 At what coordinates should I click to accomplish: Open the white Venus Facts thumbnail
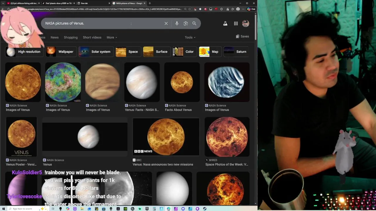[x=142, y=82]
